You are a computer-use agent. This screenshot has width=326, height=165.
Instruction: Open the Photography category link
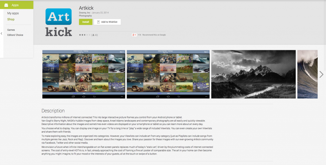point(85,16)
